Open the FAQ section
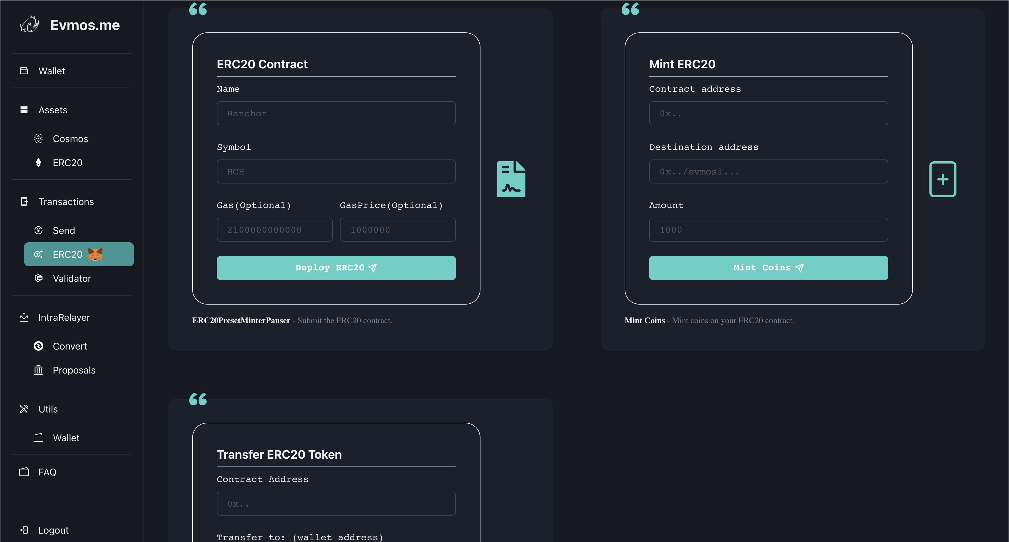1009x542 pixels. coord(47,472)
